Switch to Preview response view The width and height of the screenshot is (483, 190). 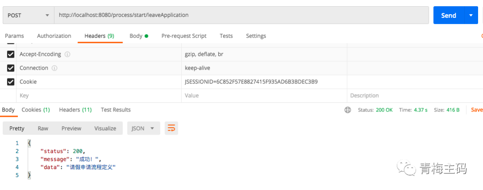71,128
